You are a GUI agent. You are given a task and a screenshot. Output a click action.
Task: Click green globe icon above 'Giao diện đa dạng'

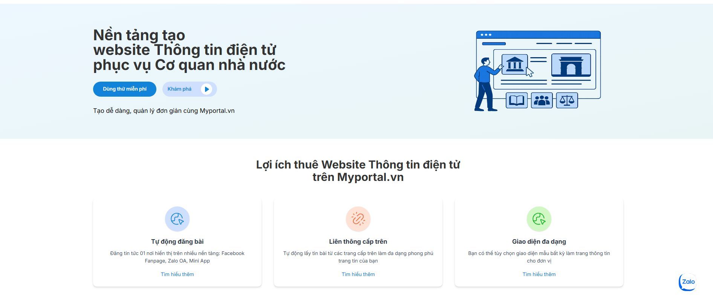[539, 219]
